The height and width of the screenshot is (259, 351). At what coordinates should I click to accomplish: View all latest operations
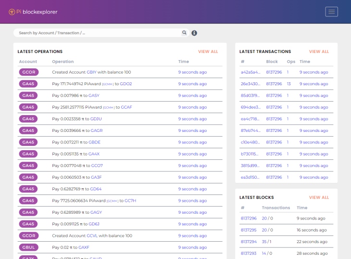click(208, 52)
